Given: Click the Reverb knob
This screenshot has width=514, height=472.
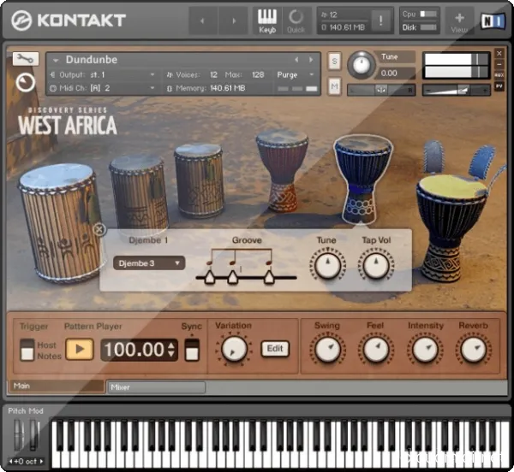Looking at the screenshot, I should [x=473, y=348].
